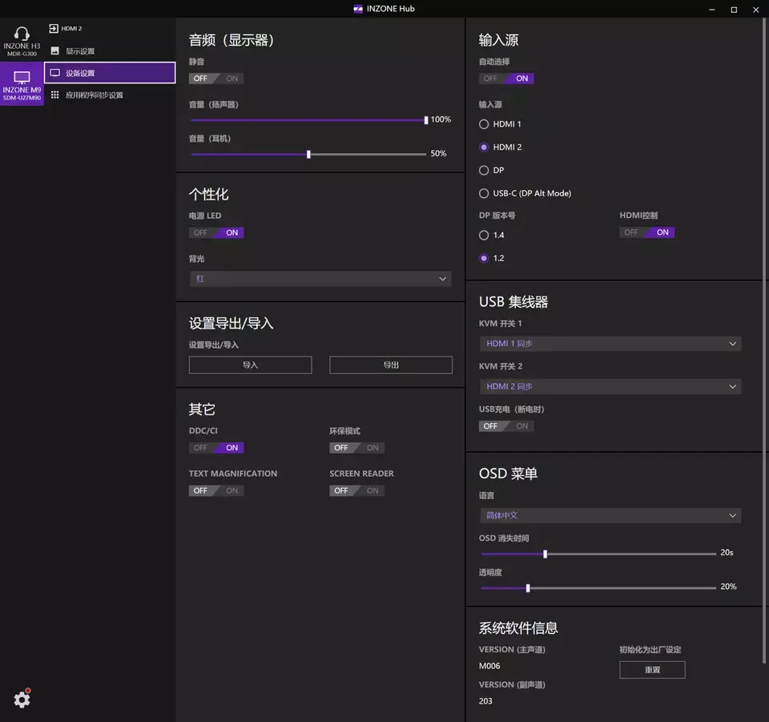Toggle the 电源 LED switch
The image size is (769, 722).
216,232
